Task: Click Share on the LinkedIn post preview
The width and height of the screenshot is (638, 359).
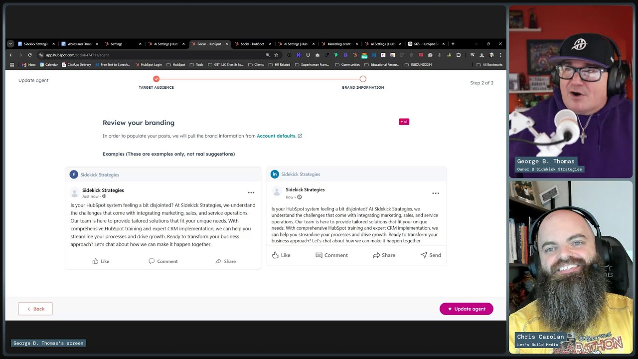Action: click(x=384, y=255)
